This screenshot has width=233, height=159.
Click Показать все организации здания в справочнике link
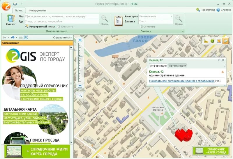[182, 81]
